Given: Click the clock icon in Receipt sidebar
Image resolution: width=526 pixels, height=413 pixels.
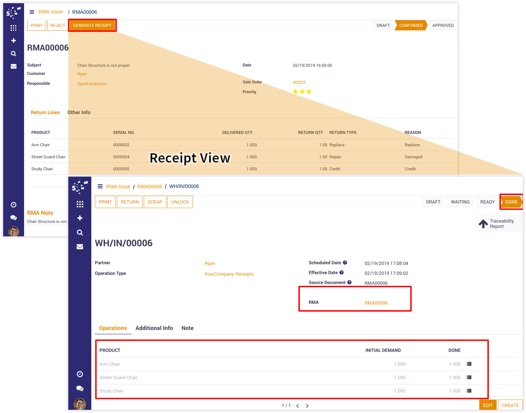Looking at the screenshot, I should (x=80, y=374).
